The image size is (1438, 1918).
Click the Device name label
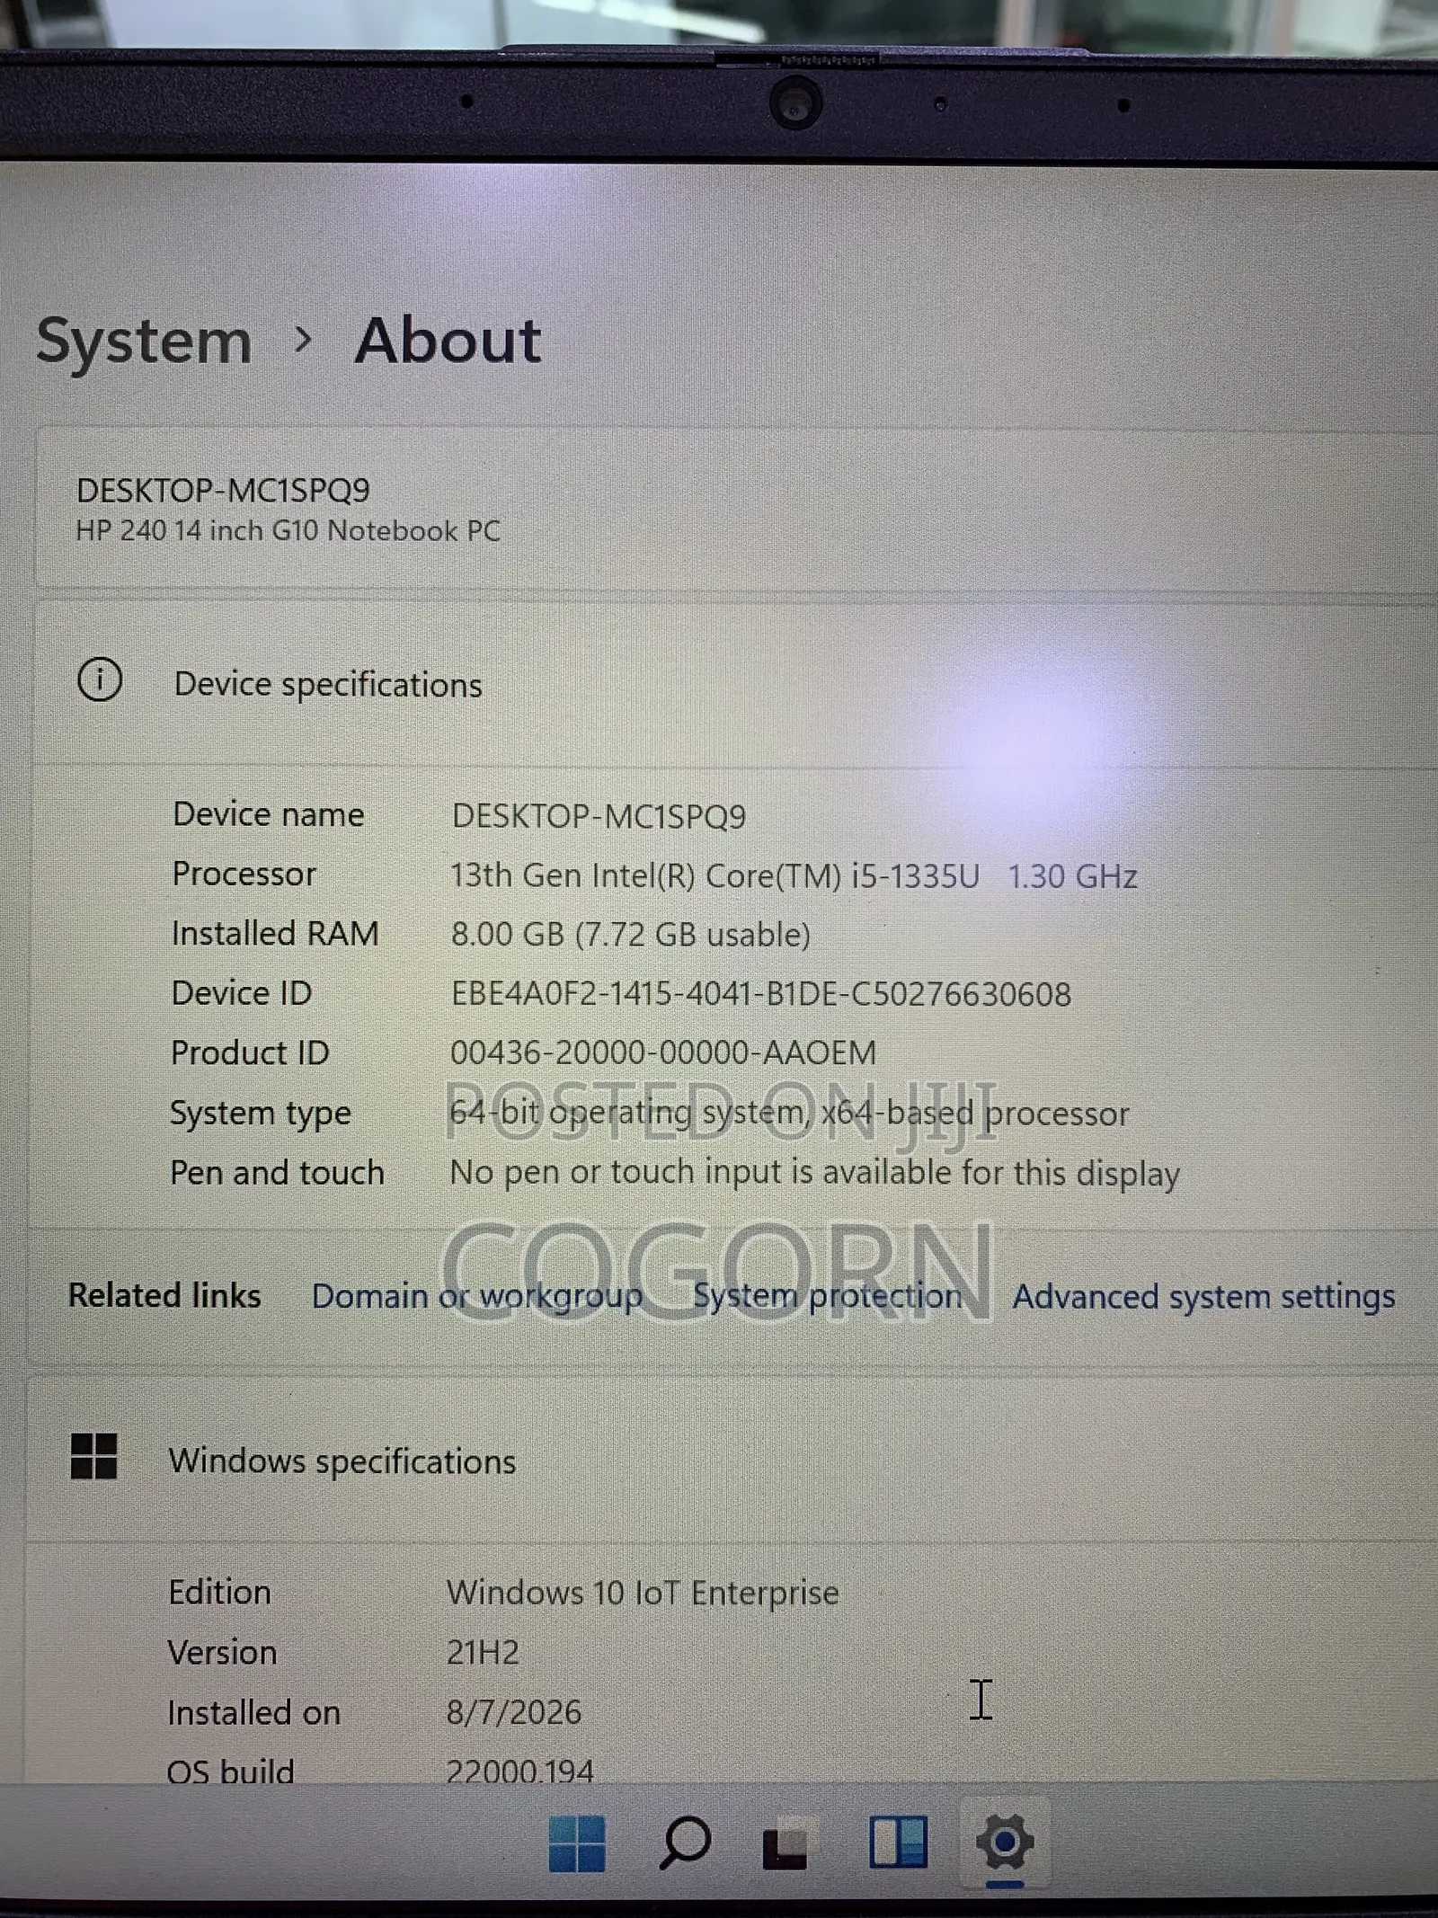269,814
